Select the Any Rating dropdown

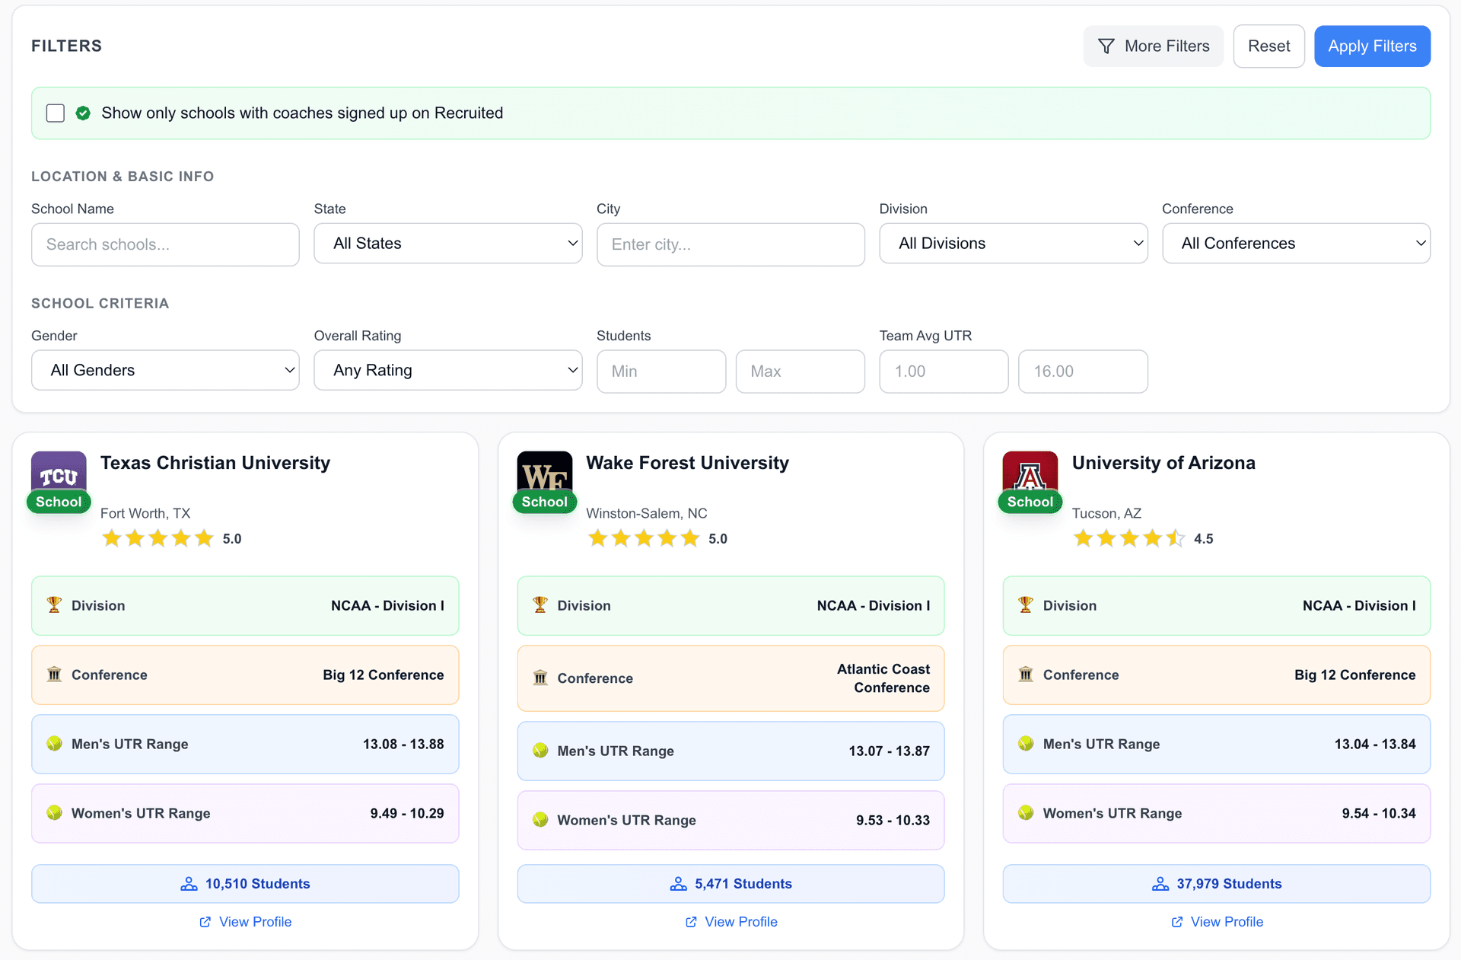click(x=447, y=371)
